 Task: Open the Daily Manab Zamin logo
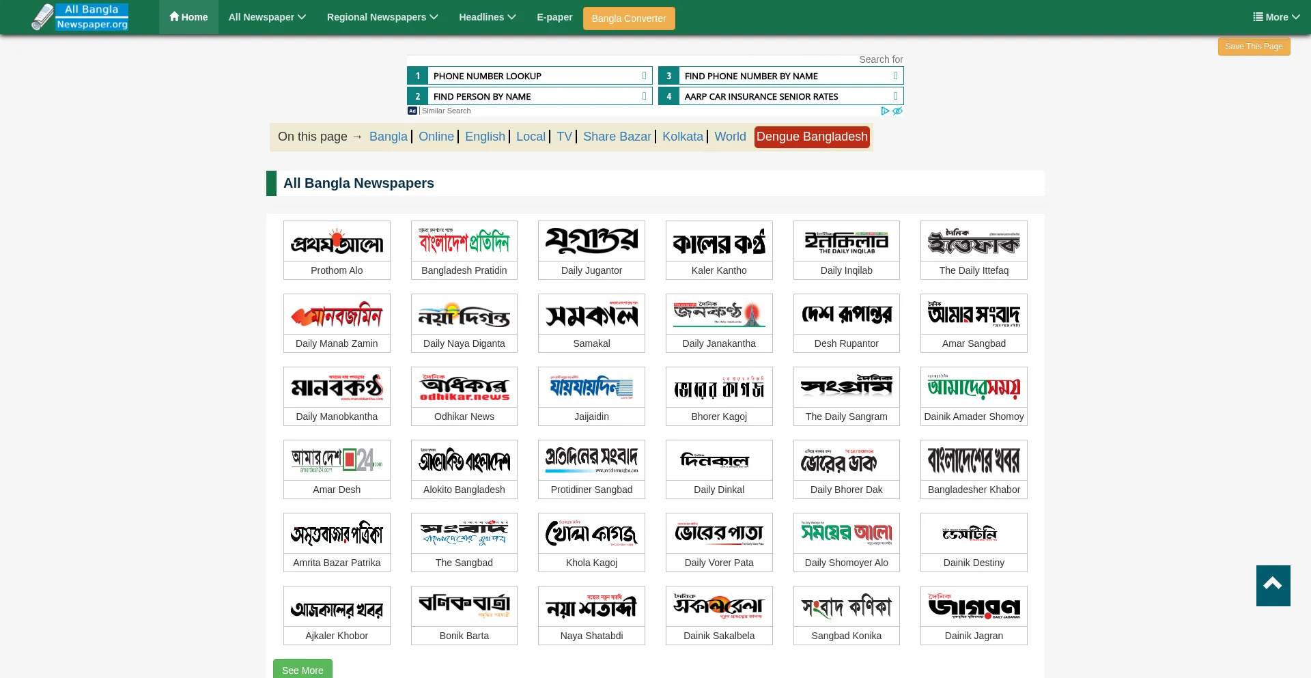click(x=337, y=314)
